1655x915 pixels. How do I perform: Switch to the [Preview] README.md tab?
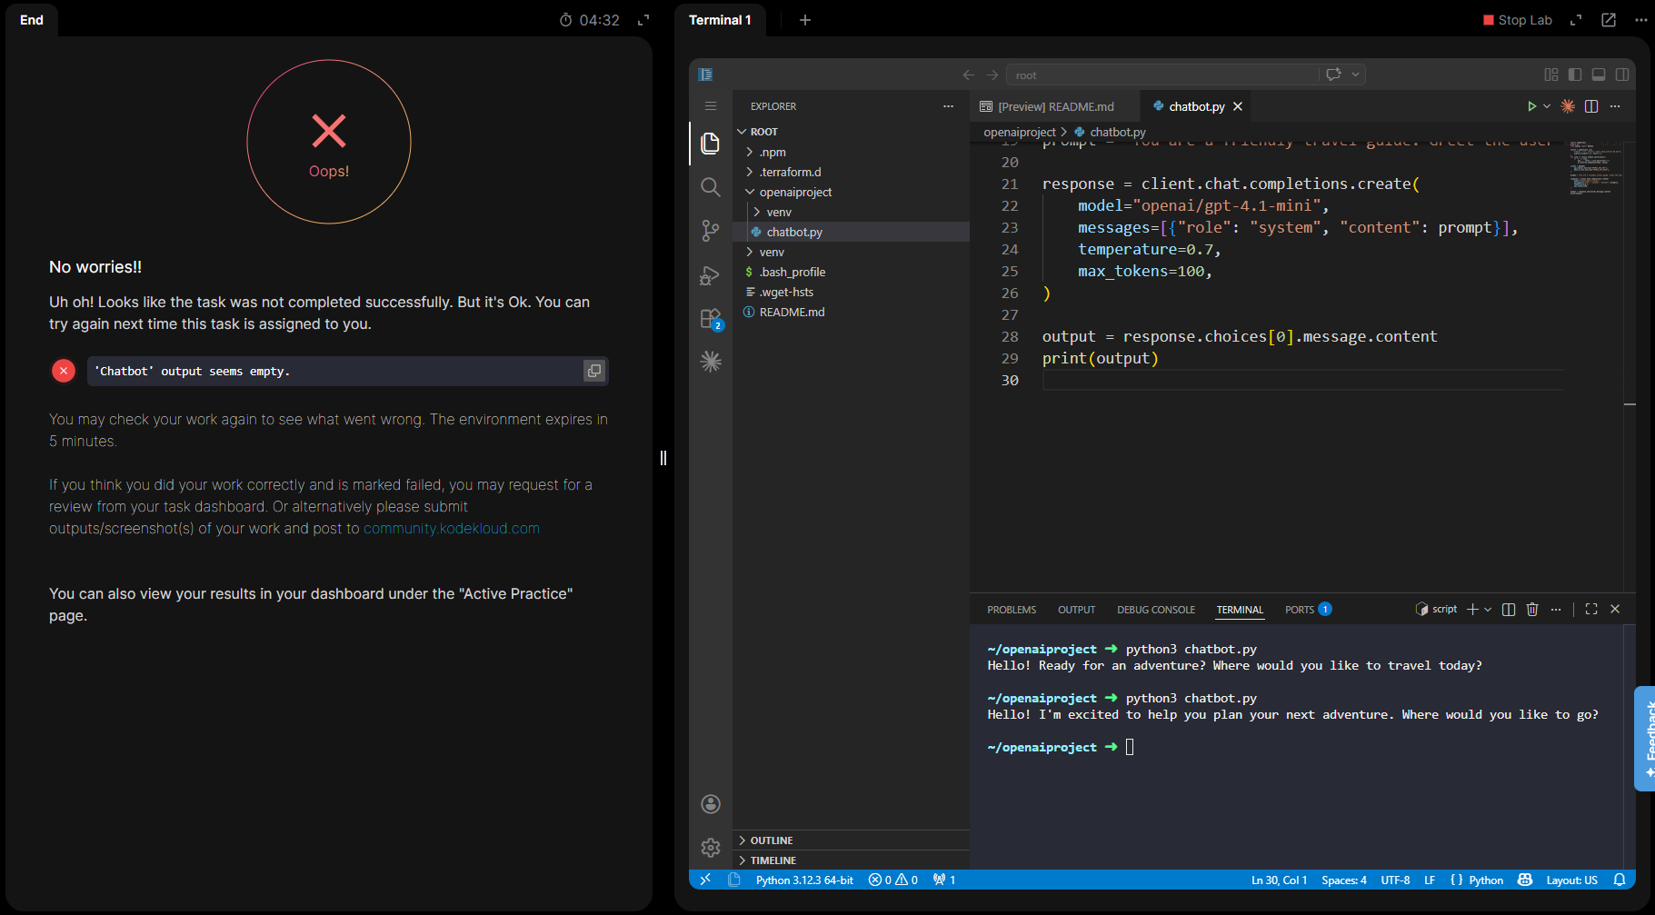(x=1055, y=106)
